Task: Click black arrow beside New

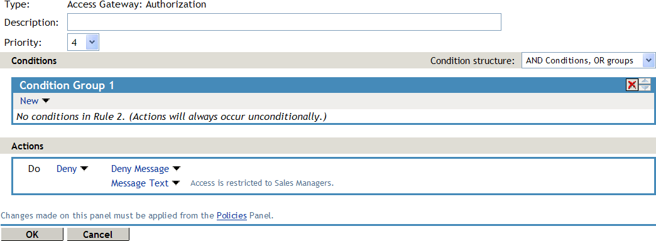Action: pos(46,101)
